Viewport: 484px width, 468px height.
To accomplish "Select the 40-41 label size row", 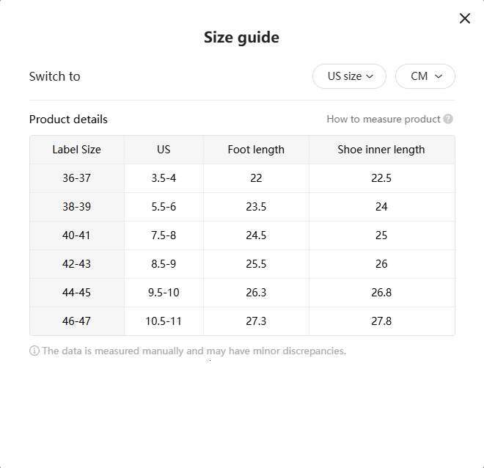I will pyautogui.click(x=76, y=235).
